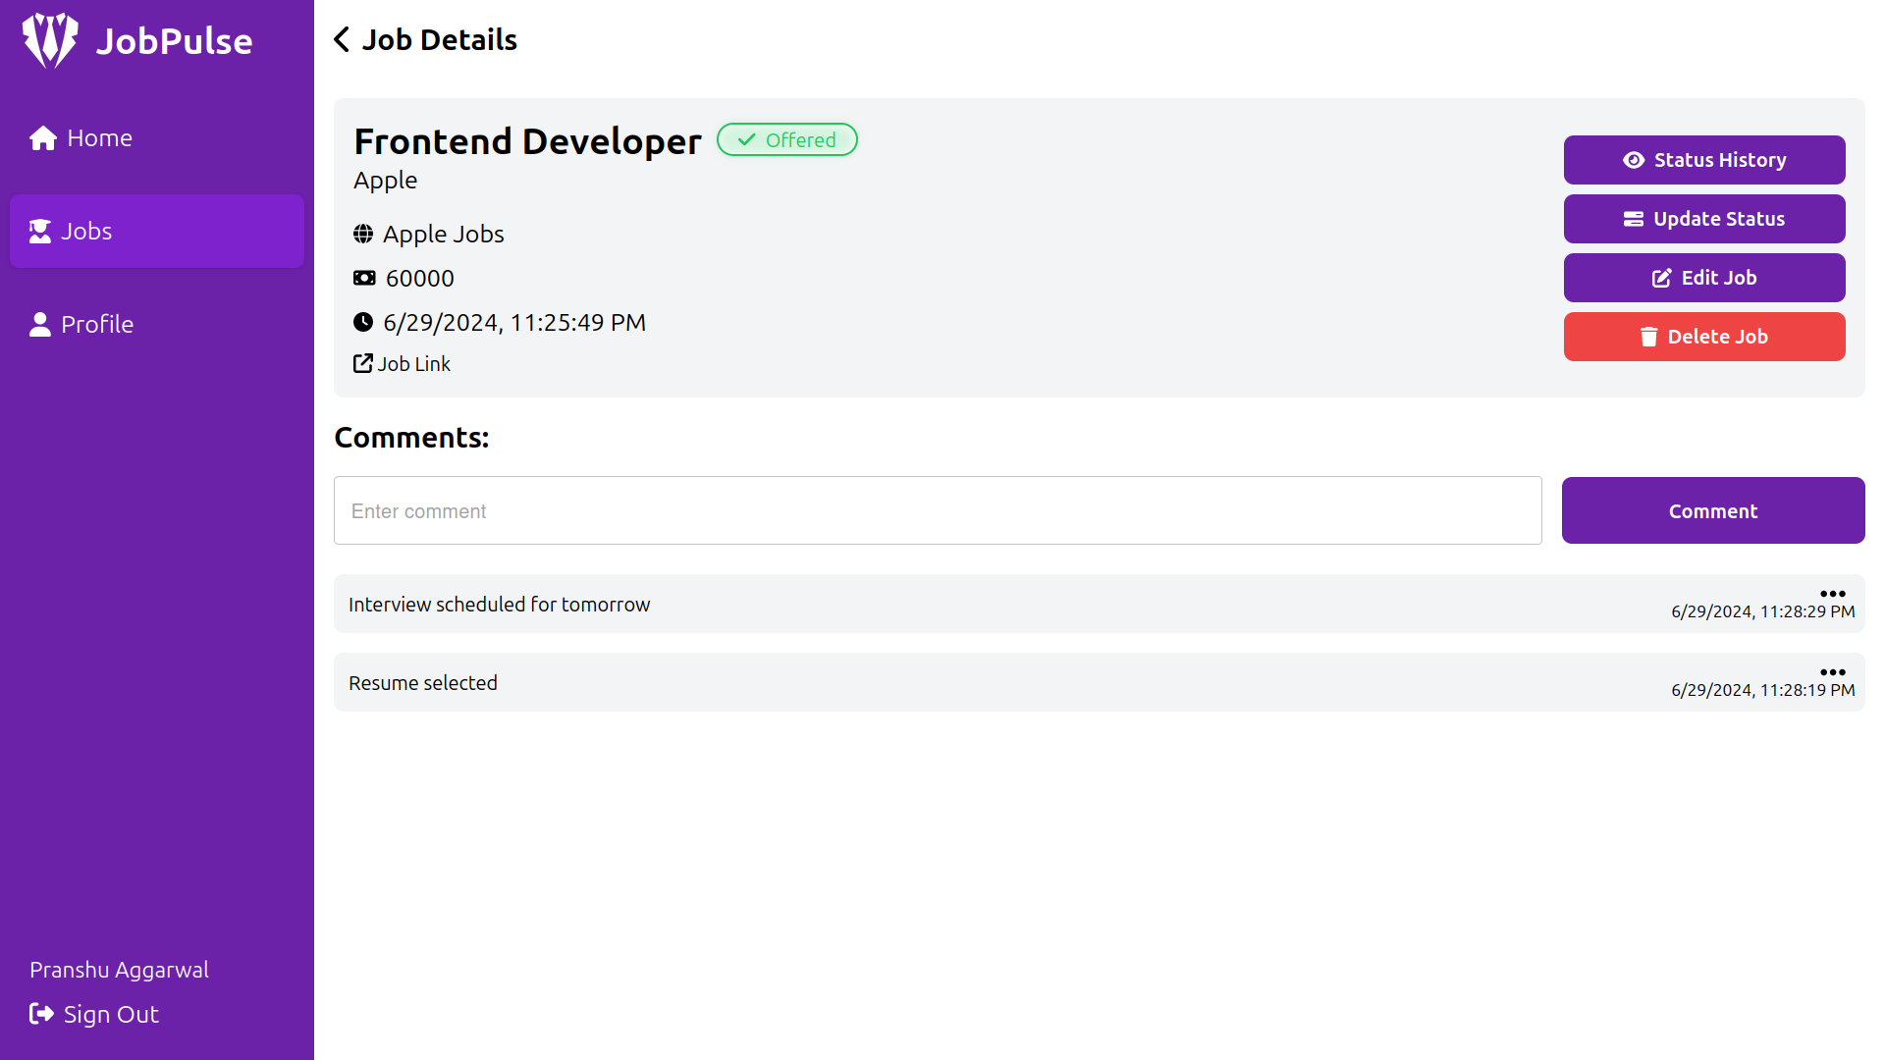
Task: Go back using the Job Details arrow
Action: pyautogui.click(x=342, y=39)
